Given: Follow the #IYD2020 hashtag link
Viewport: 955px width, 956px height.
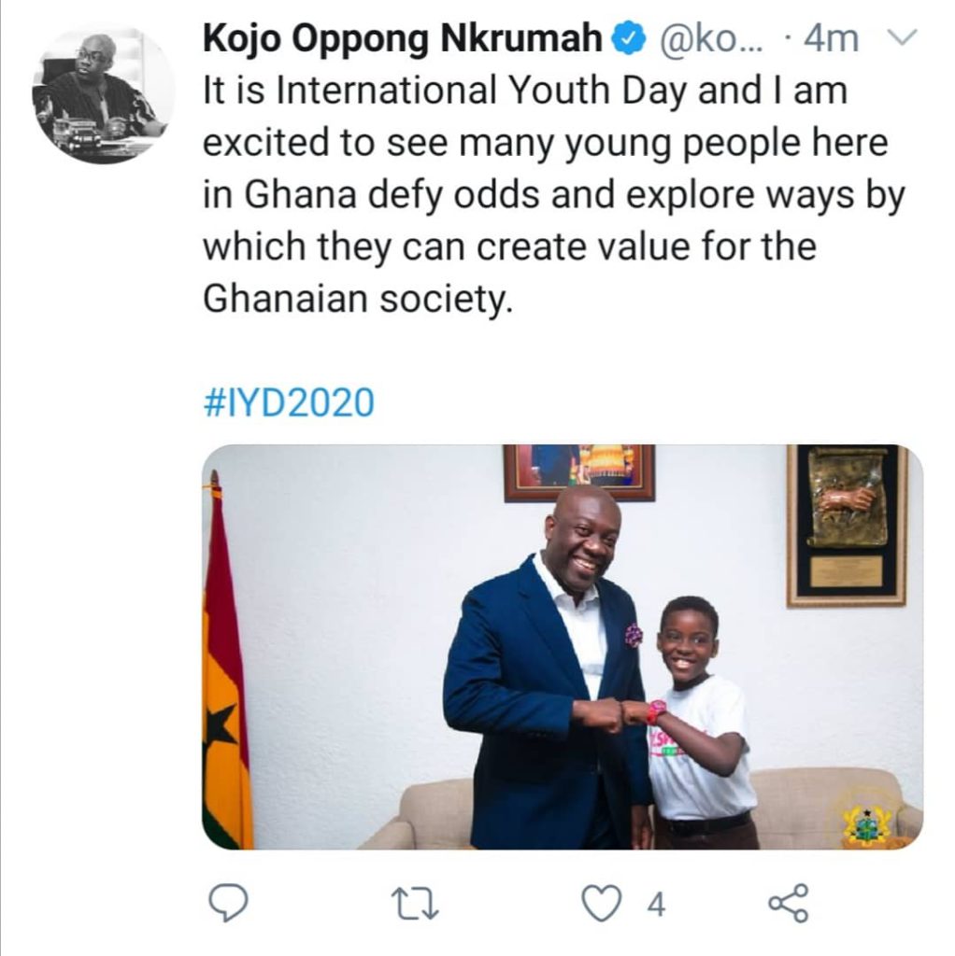Looking at the screenshot, I should click(288, 402).
